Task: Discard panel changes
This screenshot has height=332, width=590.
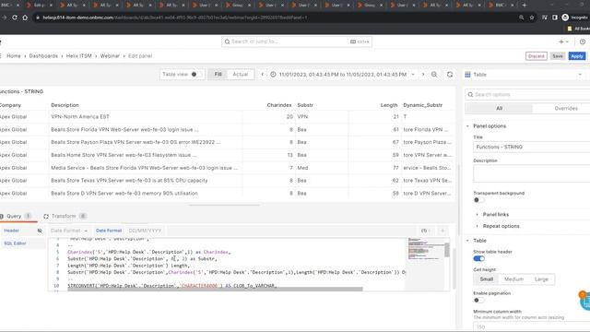Action: 536,56
